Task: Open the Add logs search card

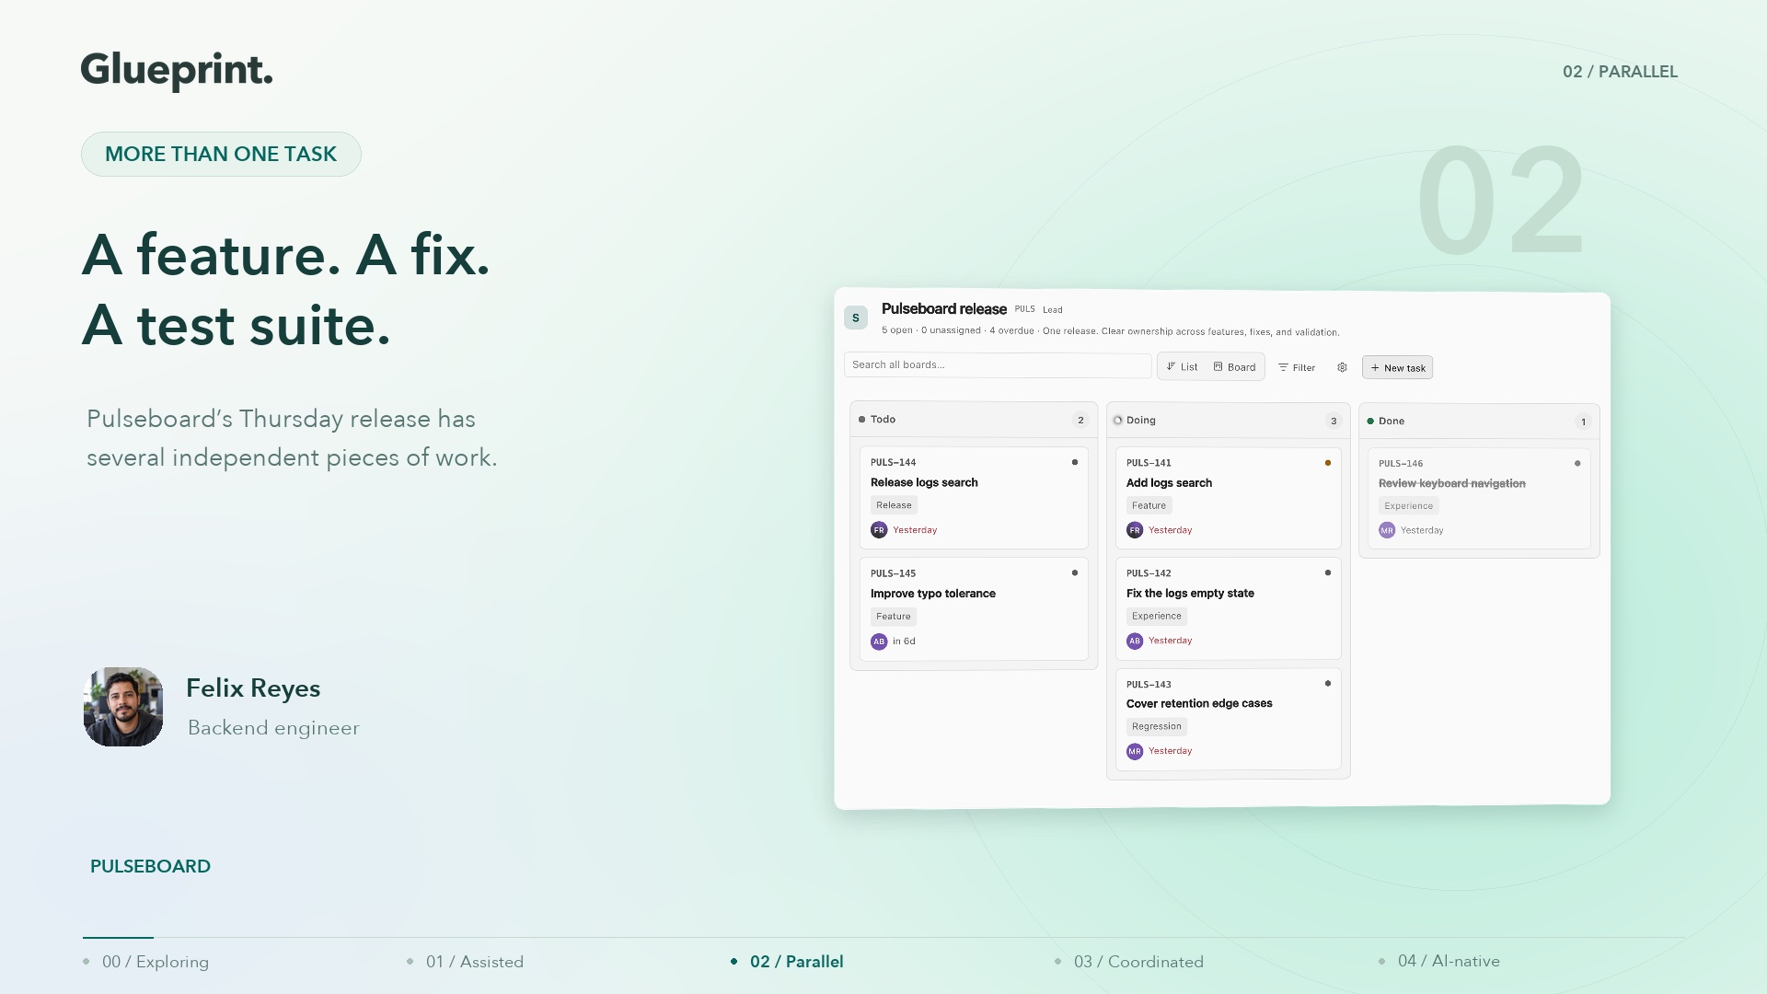Action: [x=1228, y=498]
